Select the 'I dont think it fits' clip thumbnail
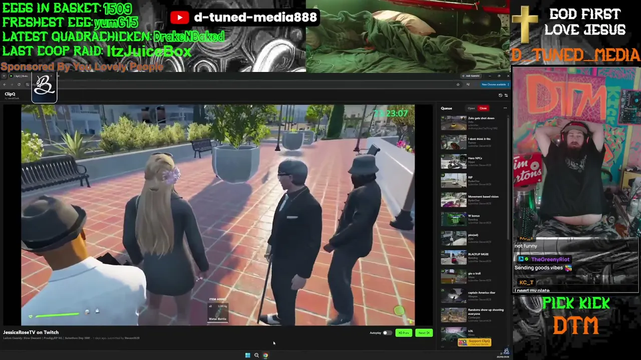Image resolution: width=641 pixels, height=360 pixels. (453, 142)
